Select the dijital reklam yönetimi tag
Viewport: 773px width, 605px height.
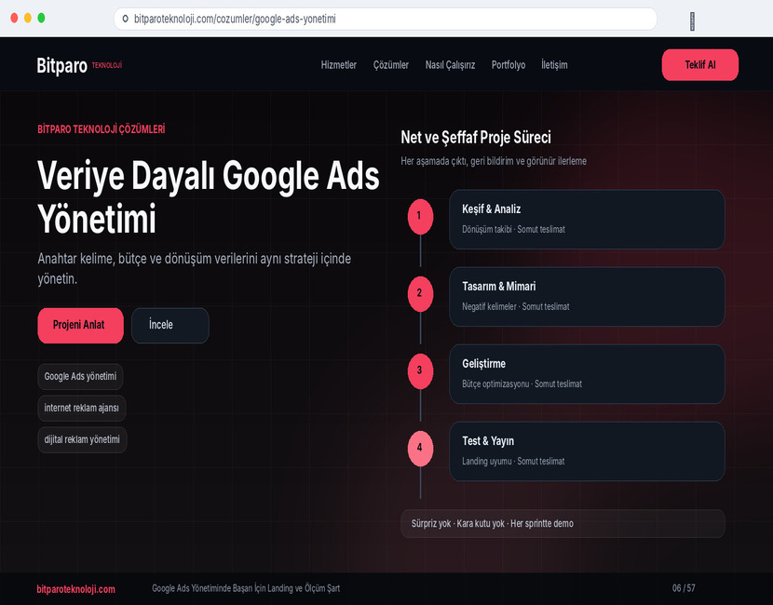click(x=82, y=439)
